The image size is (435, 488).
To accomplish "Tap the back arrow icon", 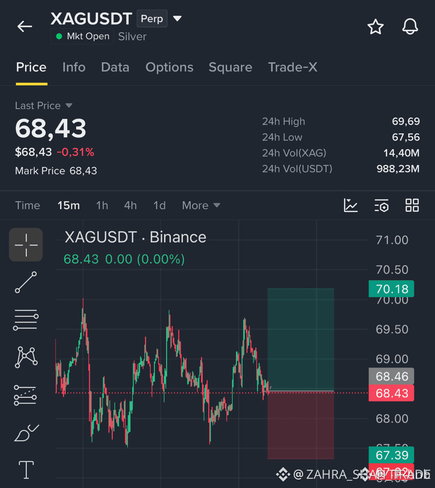I will coord(25,26).
